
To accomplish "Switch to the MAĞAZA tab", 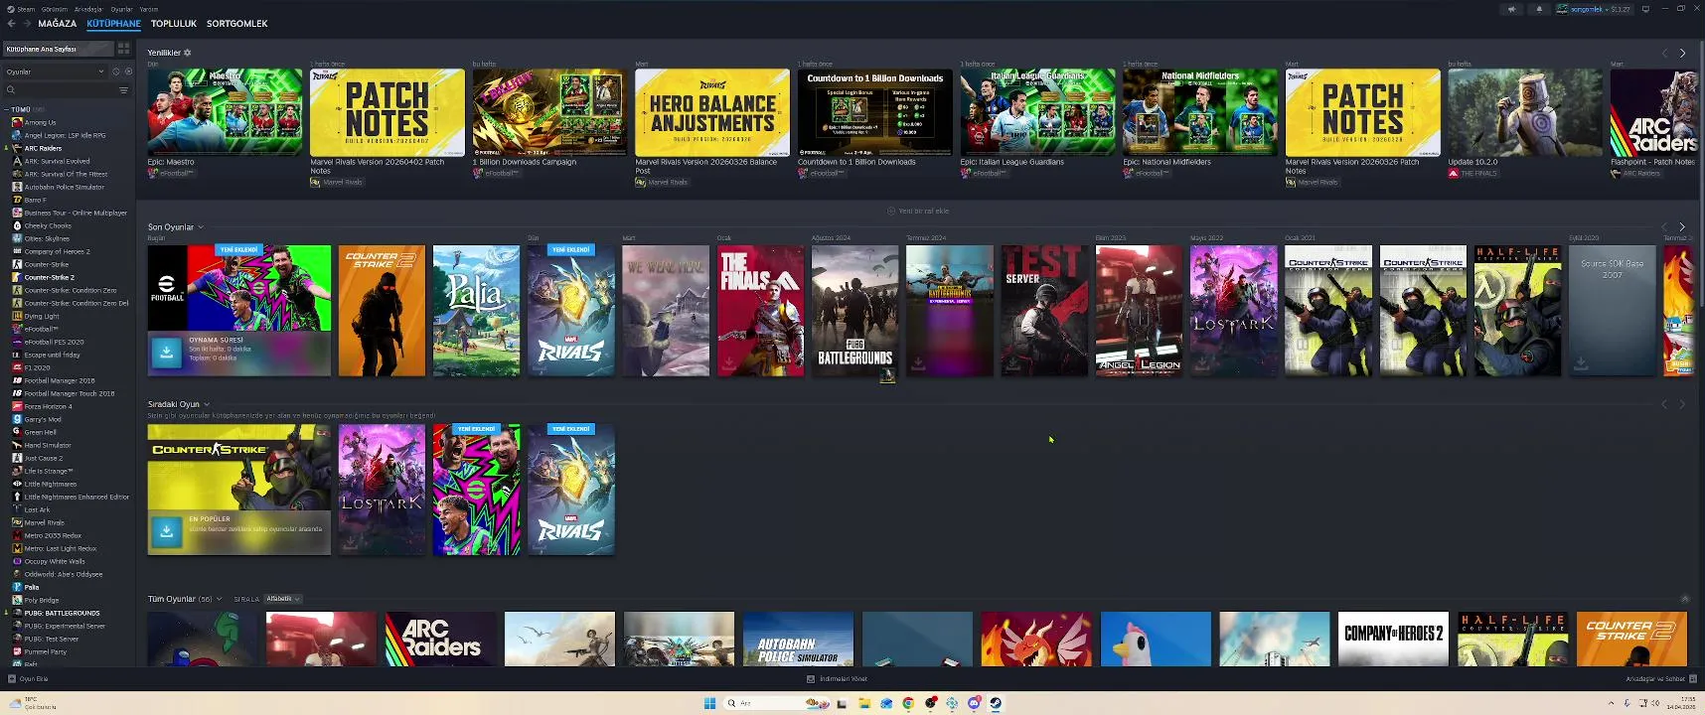I will point(57,24).
